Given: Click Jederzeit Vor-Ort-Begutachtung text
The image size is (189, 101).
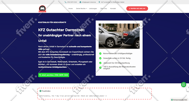Looking at the screenshot, I should (x=116, y=63).
